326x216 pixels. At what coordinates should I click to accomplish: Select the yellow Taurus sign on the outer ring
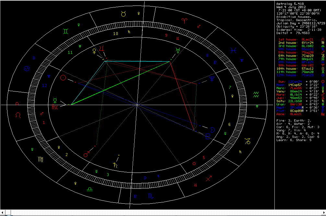coord(124,14)
